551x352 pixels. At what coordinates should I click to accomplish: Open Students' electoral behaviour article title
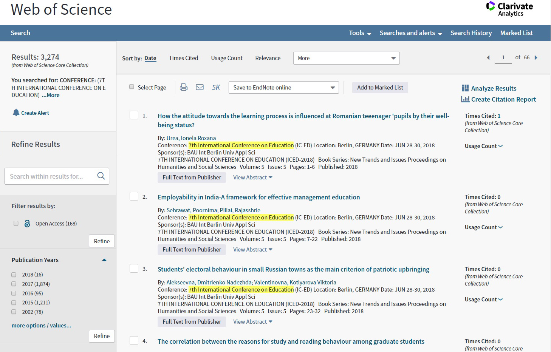tap(293, 269)
